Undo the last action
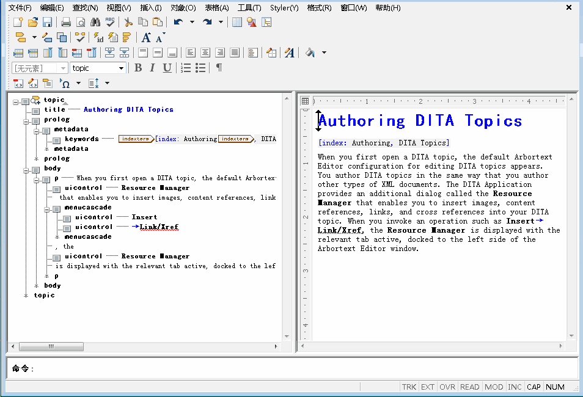 178,23
